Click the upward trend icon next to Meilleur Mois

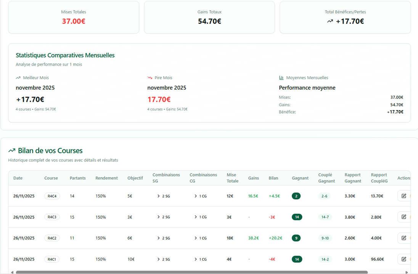tap(18, 78)
